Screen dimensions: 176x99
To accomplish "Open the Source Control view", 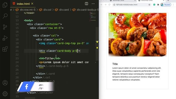I will tap(5, 27).
